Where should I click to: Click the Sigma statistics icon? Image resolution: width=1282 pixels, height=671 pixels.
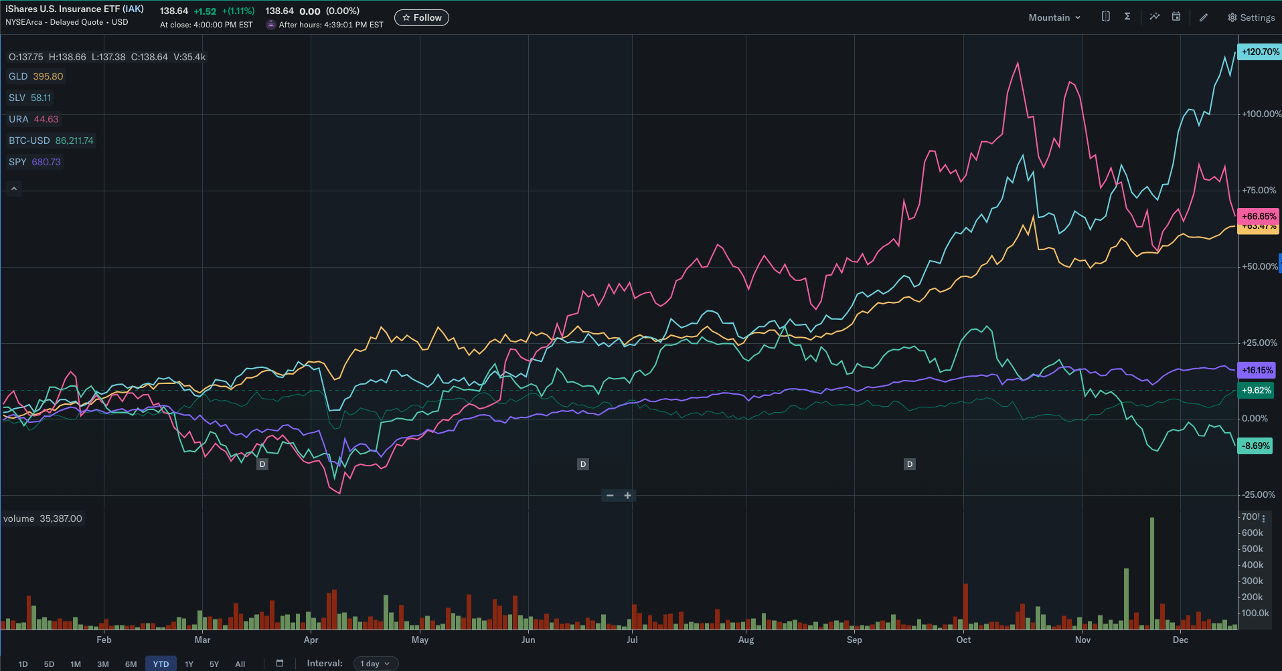click(x=1127, y=17)
